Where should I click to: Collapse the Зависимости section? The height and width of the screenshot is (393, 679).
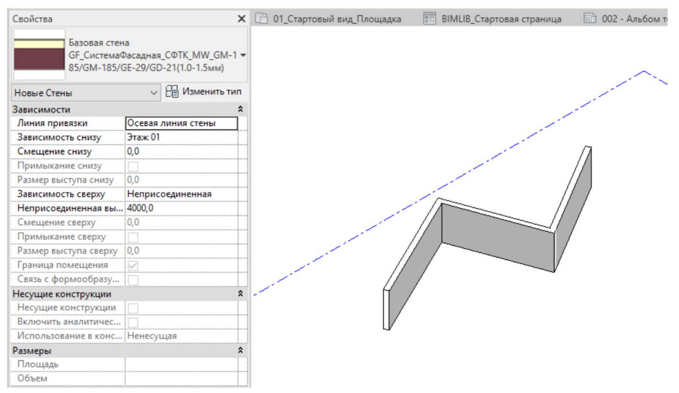240,110
